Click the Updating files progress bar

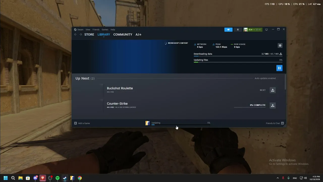point(238,62)
